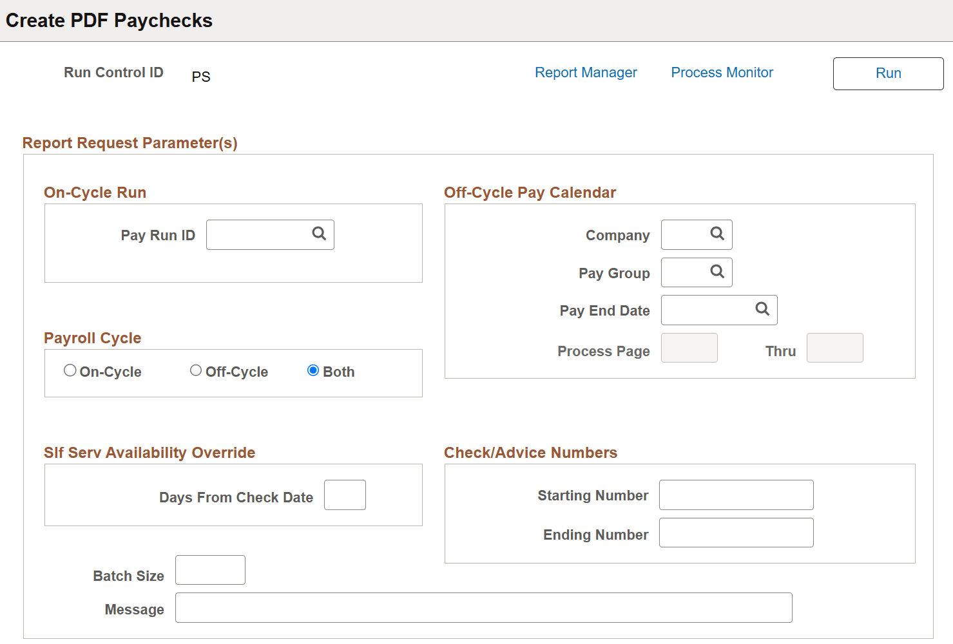Click the Message input field
This screenshot has height=644, width=953.
click(x=483, y=607)
